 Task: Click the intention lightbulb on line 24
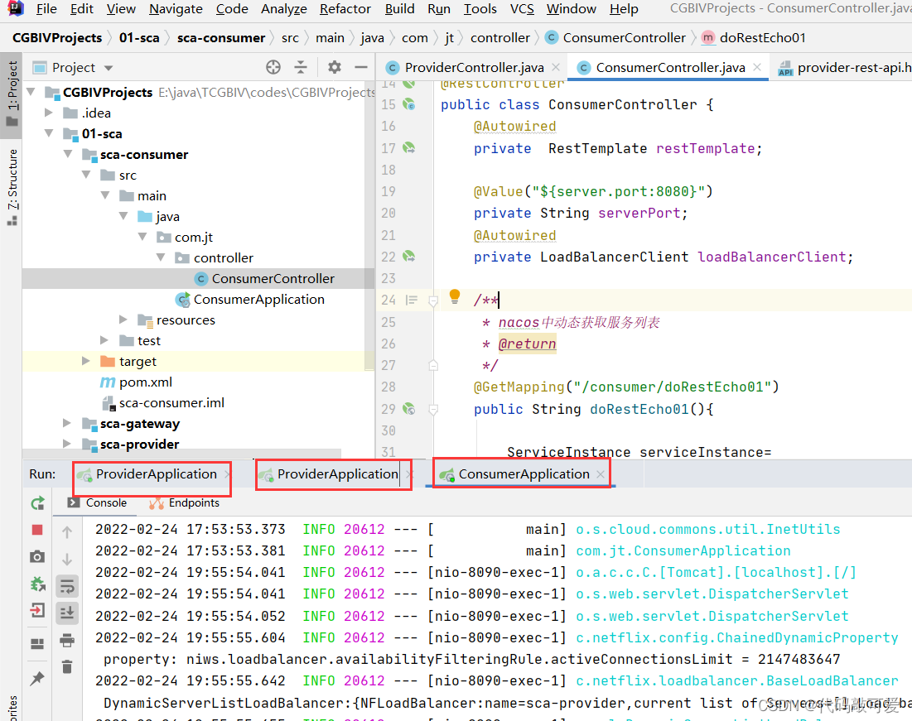point(455,297)
